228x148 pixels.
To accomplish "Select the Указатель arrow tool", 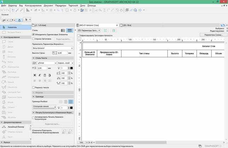I will point(16,27).
